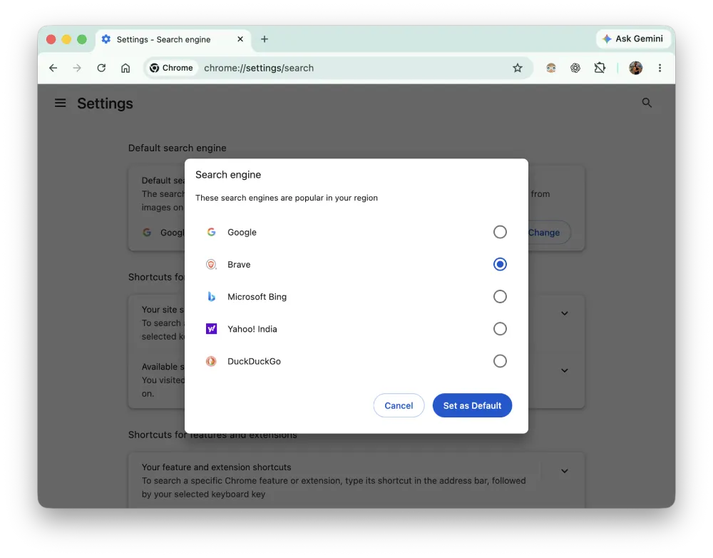Go back using the back arrow

click(x=53, y=68)
